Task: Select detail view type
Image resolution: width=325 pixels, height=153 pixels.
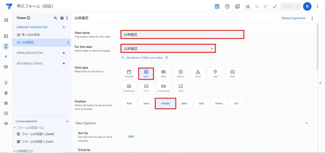Action: point(198,73)
